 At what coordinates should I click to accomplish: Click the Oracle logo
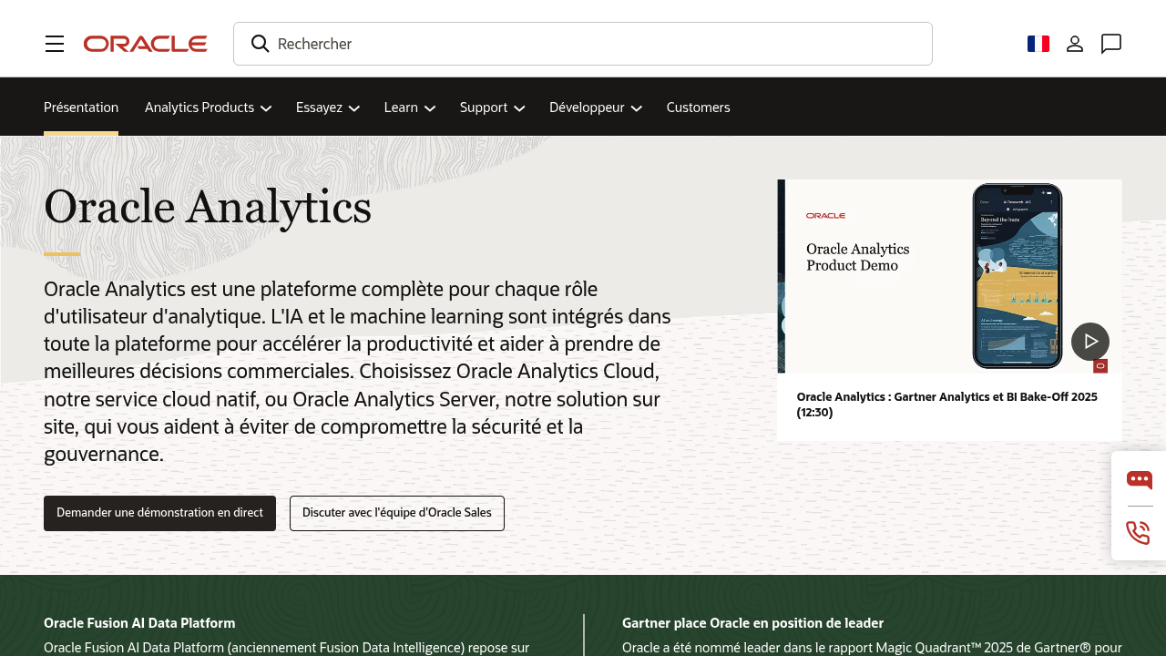(146, 44)
